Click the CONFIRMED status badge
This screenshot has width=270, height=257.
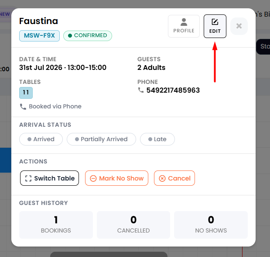pyautogui.click(x=88, y=36)
